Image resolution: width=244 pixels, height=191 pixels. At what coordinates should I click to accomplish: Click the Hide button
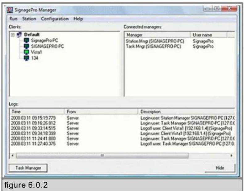point(220,168)
